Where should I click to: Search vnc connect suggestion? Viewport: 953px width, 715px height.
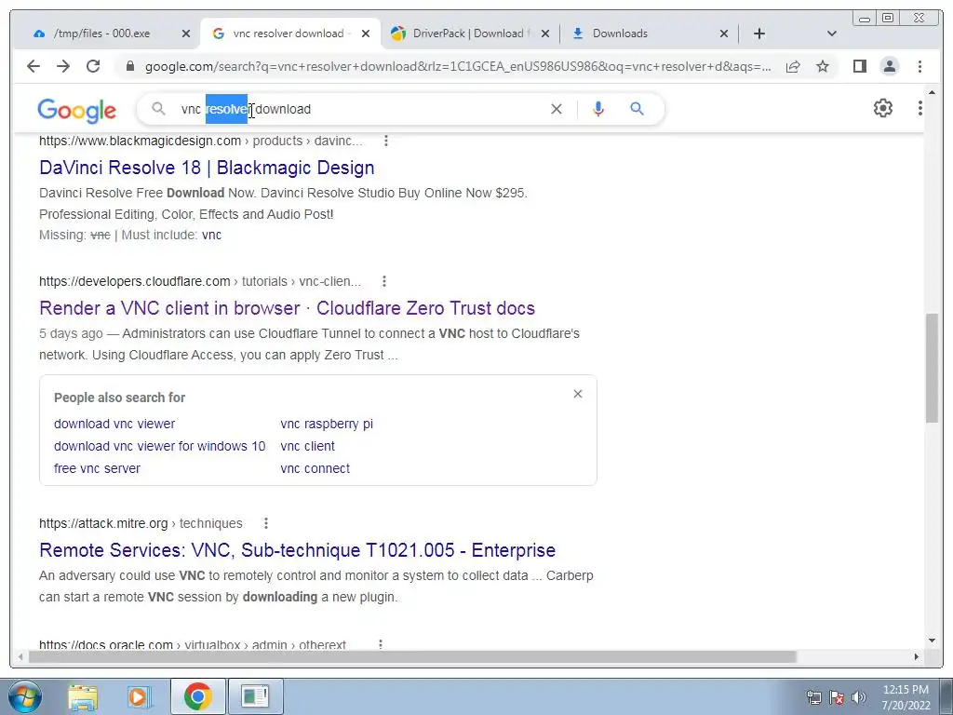click(315, 469)
